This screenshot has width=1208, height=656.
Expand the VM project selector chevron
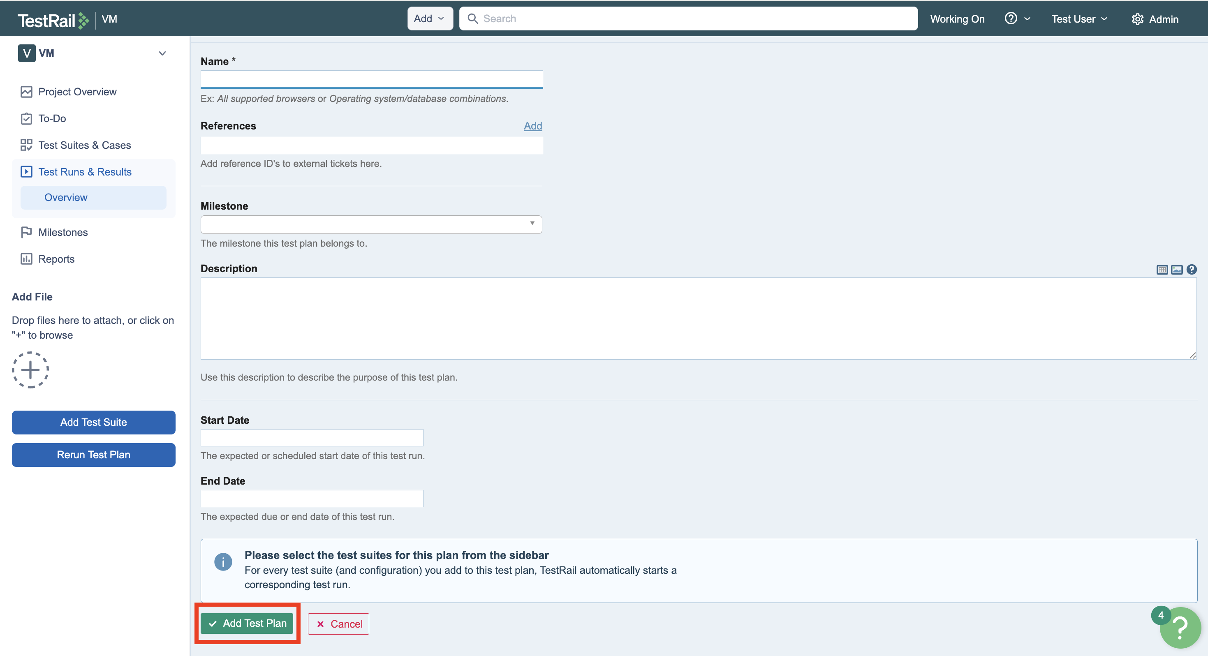[162, 53]
